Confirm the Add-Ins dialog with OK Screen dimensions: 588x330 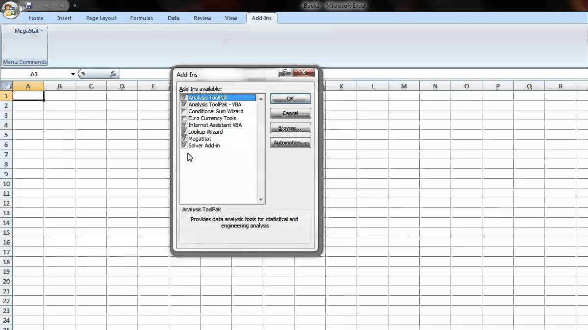tap(291, 99)
